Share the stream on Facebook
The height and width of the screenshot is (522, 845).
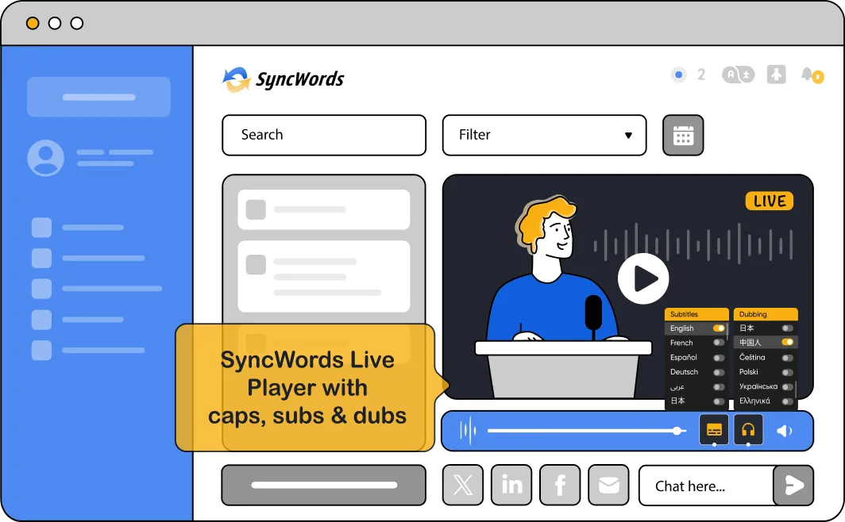point(560,485)
